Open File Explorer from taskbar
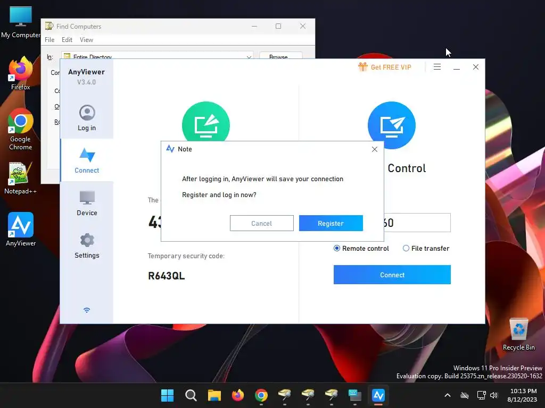 pos(214,395)
